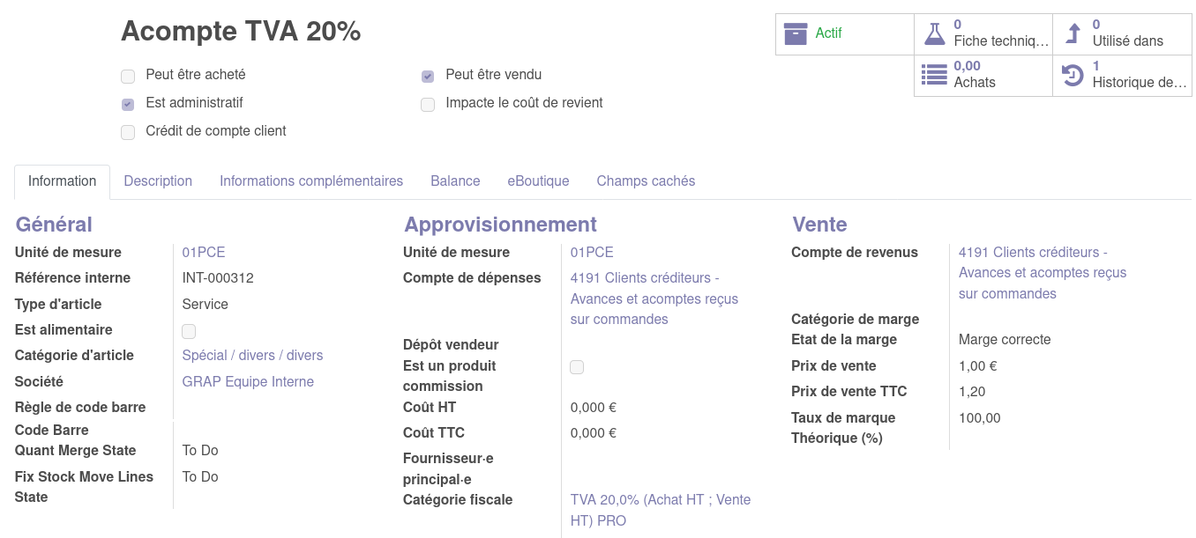The image size is (1196, 538).
Task: Check the Est alimentaire checkbox
Action: 189,331
